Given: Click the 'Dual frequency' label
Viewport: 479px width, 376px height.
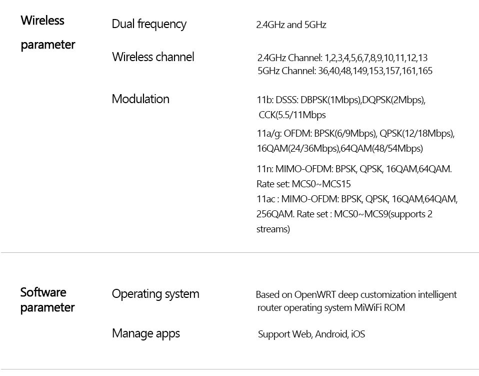Looking at the screenshot, I should point(149,24).
